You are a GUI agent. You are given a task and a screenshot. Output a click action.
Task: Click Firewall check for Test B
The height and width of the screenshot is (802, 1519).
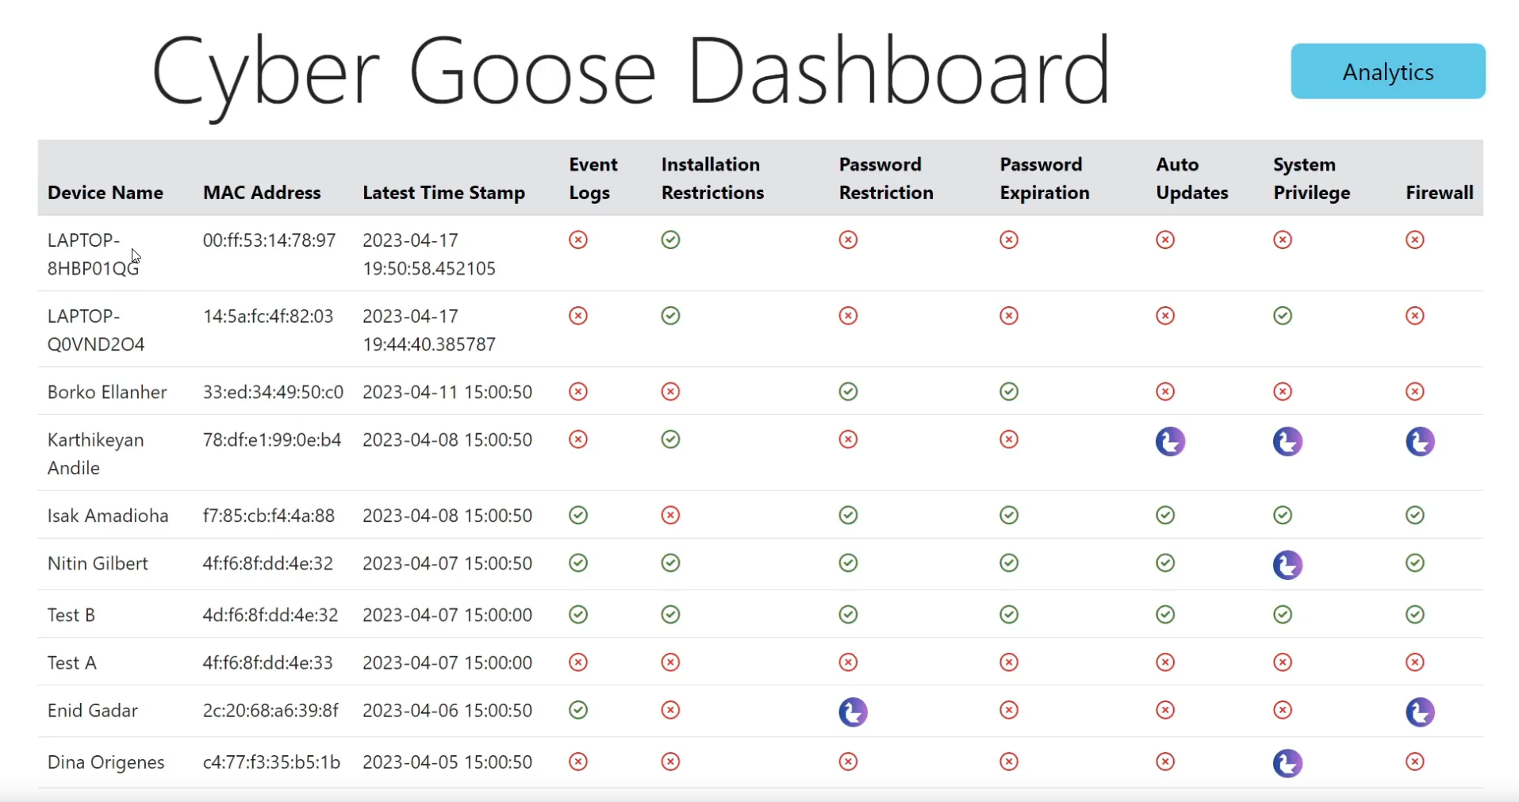coord(1415,615)
